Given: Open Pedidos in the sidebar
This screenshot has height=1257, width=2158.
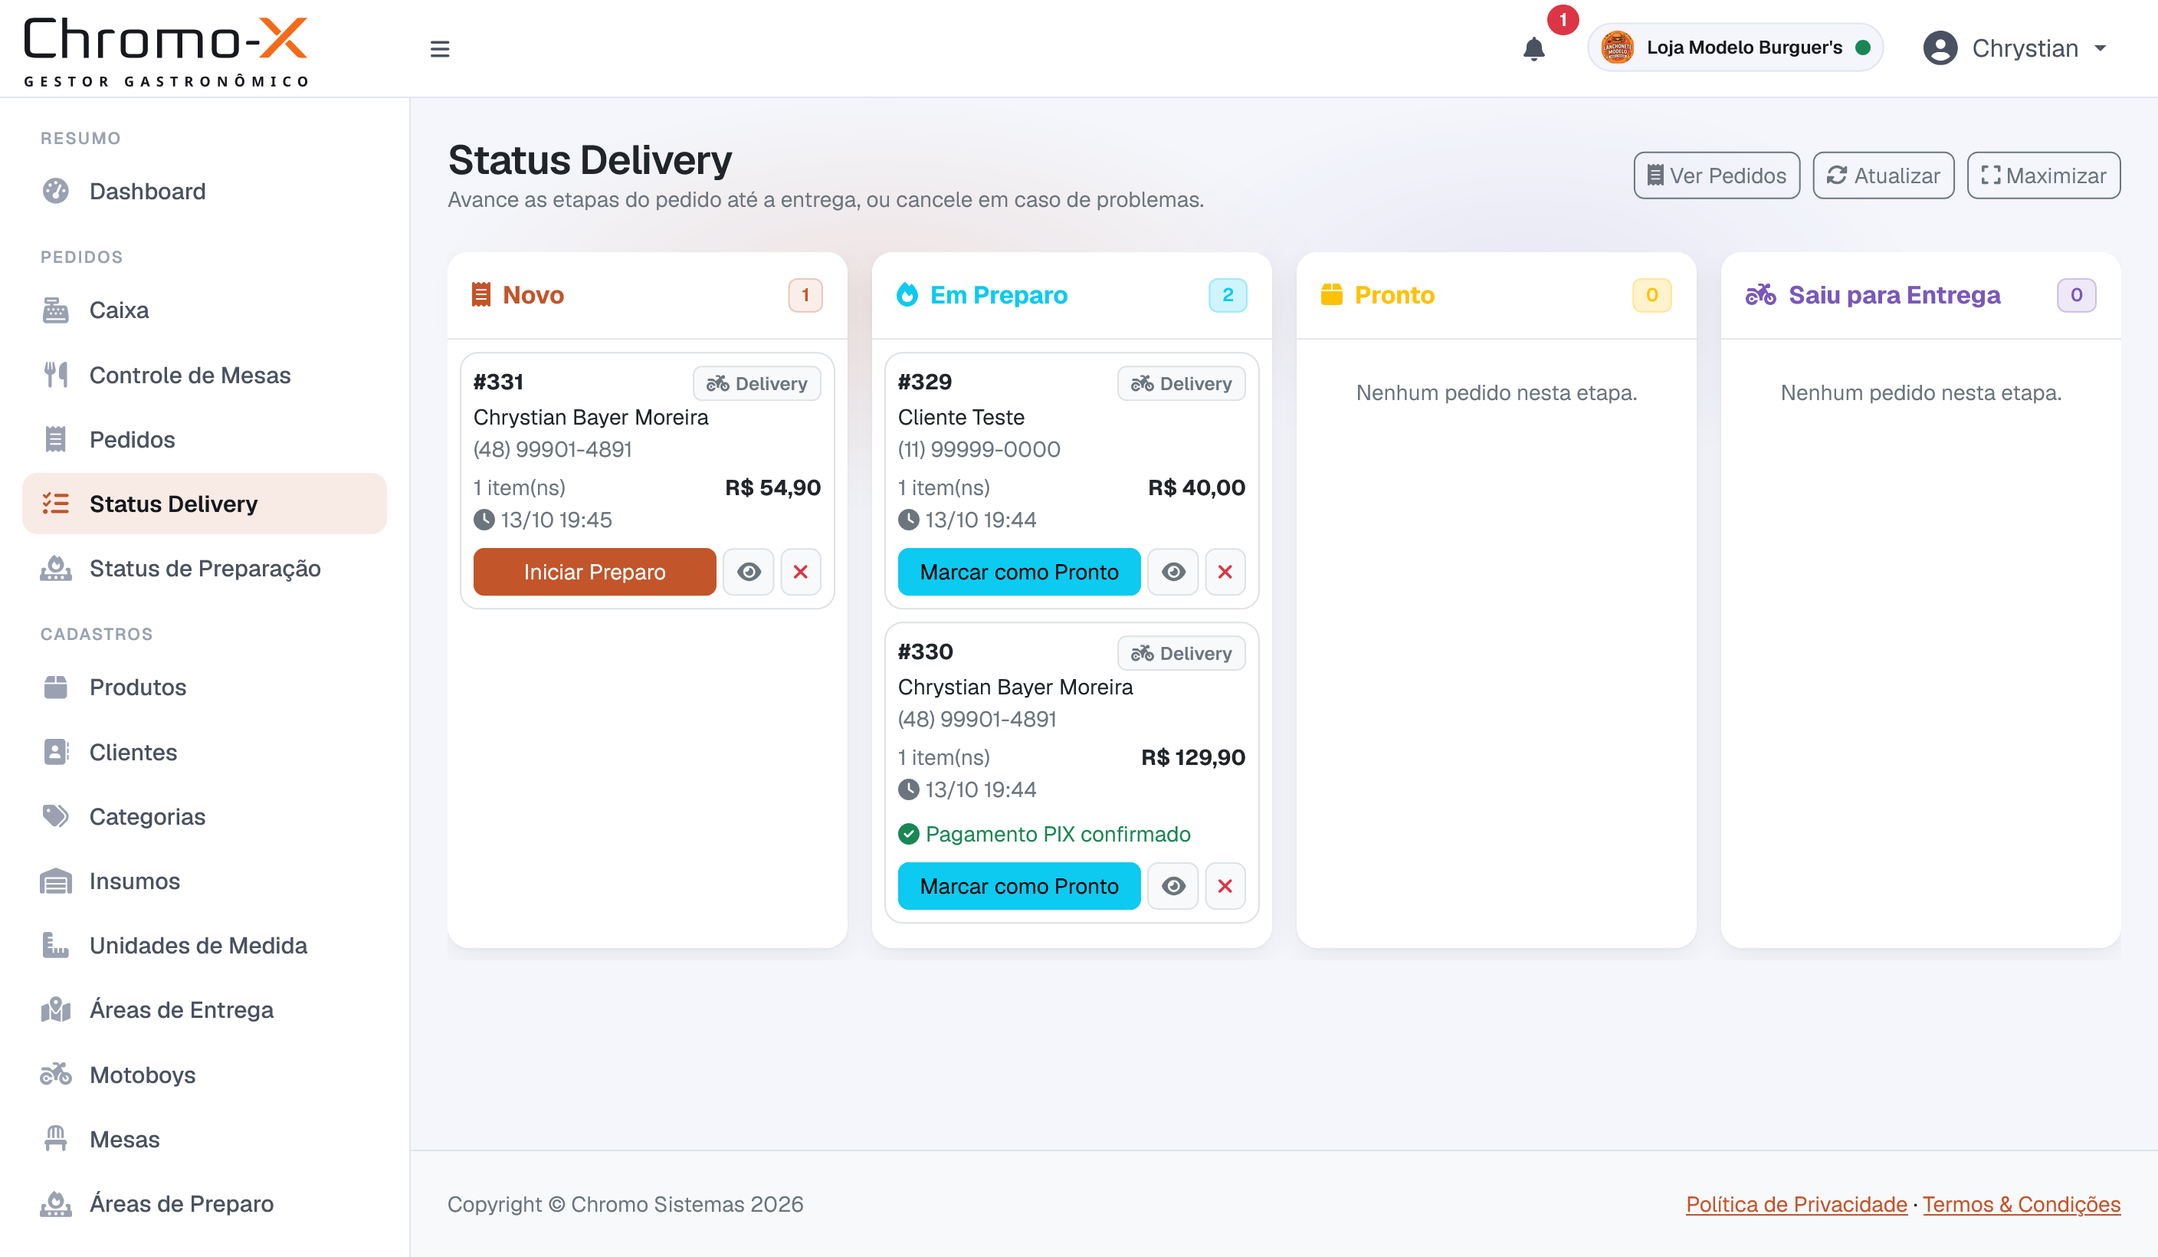Looking at the screenshot, I should (x=205, y=439).
